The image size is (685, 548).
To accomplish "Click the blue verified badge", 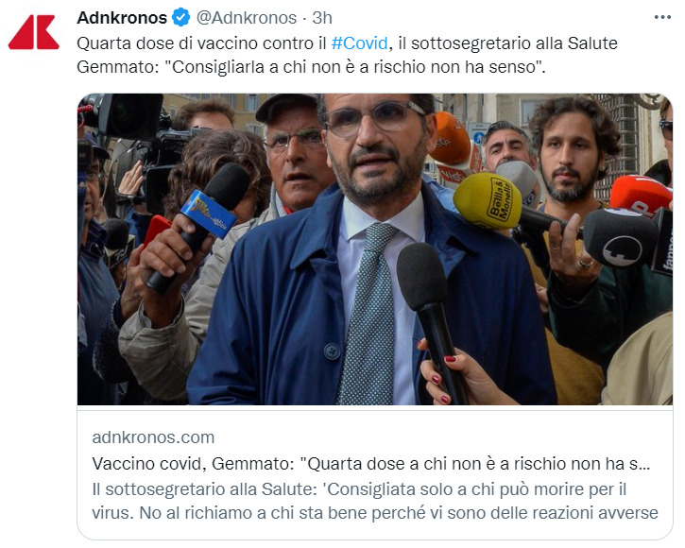I will (180, 18).
